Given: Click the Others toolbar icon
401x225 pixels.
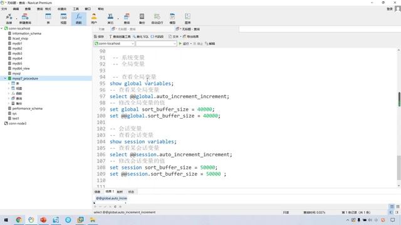Looking at the screenshot, I should [x=110, y=19].
